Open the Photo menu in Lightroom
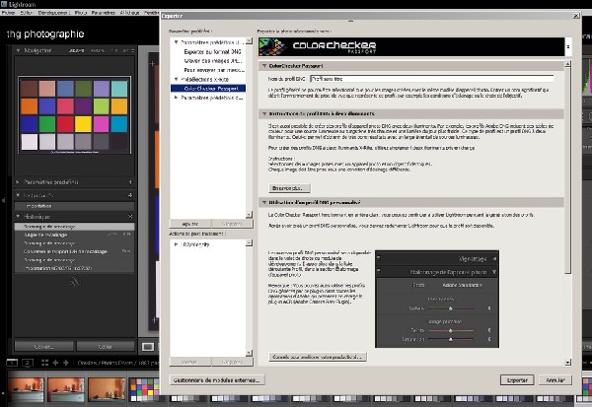The width and height of the screenshot is (592, 407). [x=81, y=13]
